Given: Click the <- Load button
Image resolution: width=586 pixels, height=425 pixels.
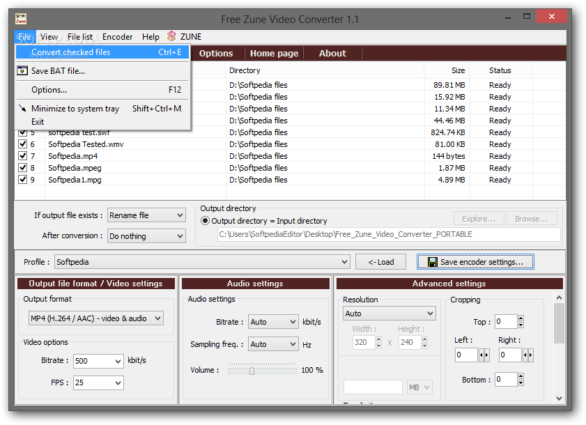Looking at the screenshot, I should coord(380,262).
